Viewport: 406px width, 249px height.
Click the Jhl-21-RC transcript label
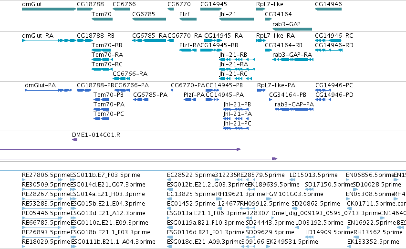233,74
